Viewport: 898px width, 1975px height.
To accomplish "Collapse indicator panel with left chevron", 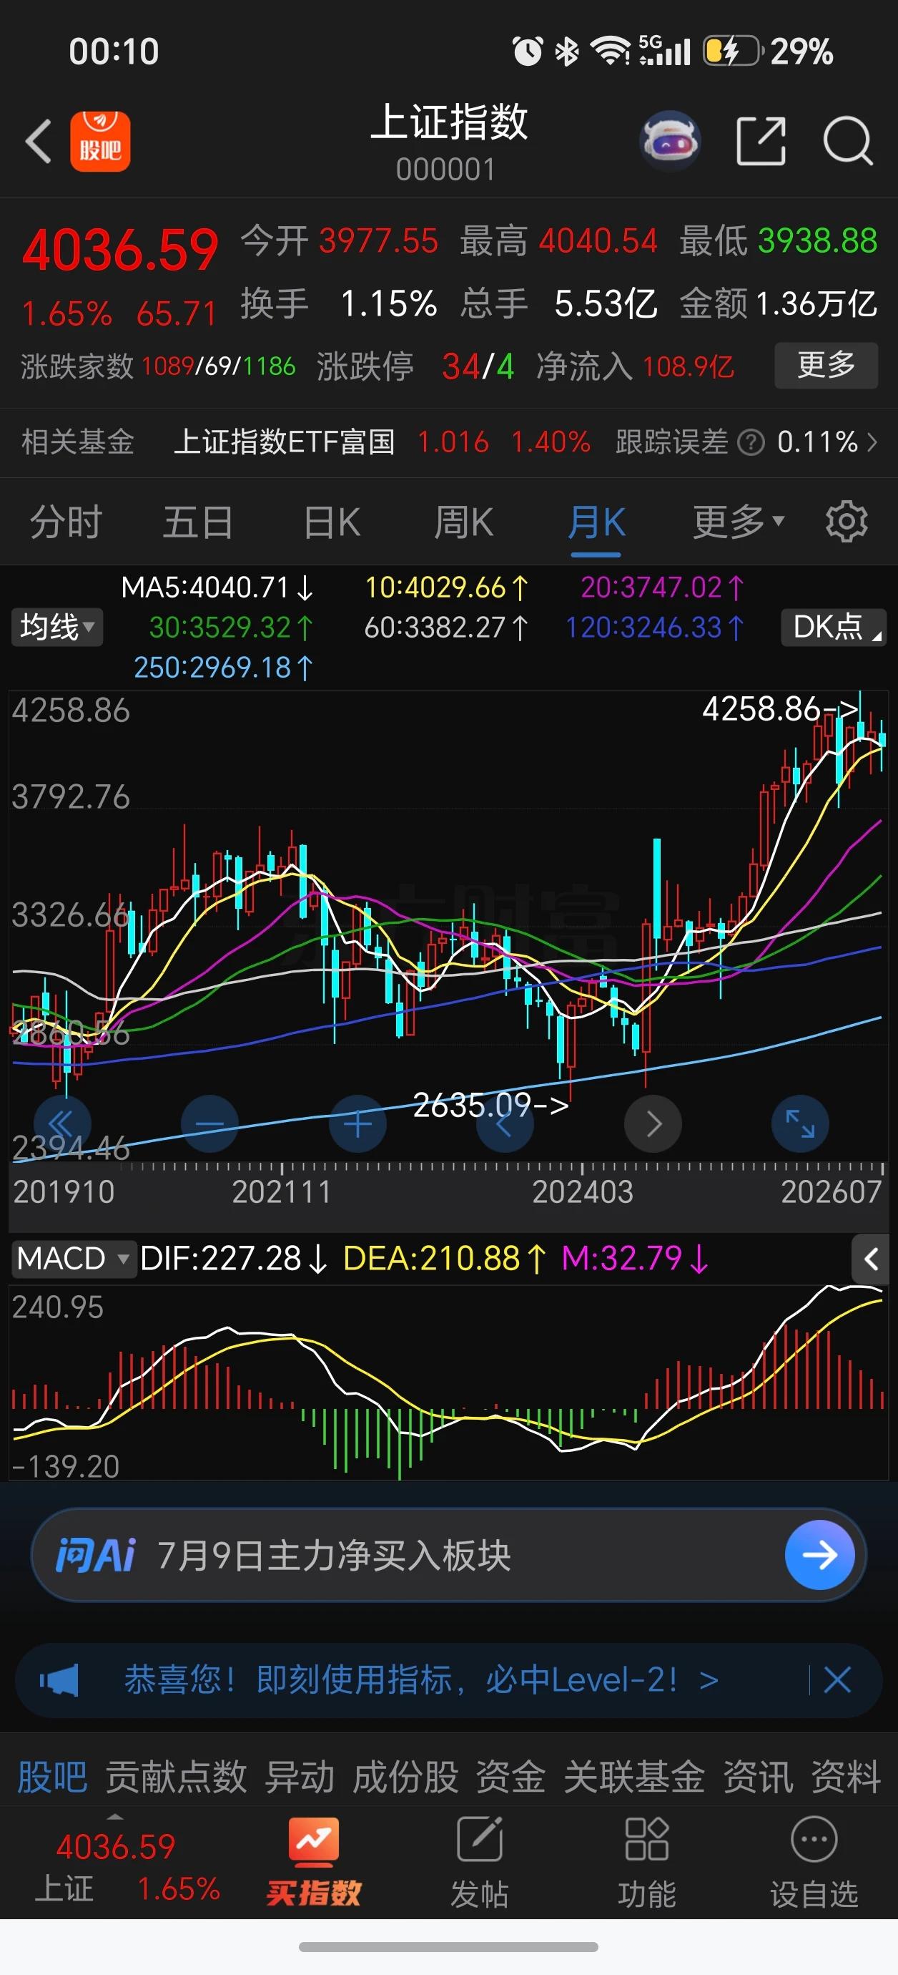I will coord(870,1259).
